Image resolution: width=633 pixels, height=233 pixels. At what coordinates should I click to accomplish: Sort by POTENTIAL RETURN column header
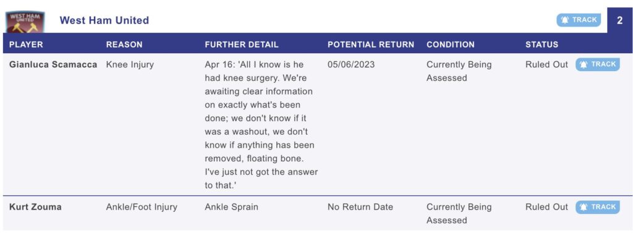point(371,44)
